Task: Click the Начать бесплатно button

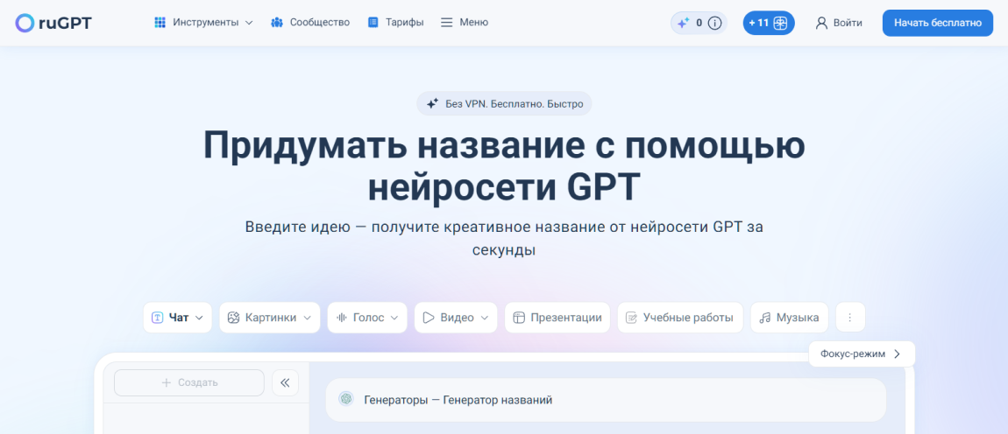Action: click(938, 23)
